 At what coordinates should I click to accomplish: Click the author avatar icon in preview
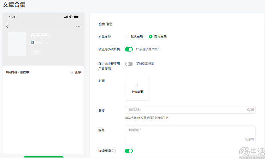coord(33,42)
